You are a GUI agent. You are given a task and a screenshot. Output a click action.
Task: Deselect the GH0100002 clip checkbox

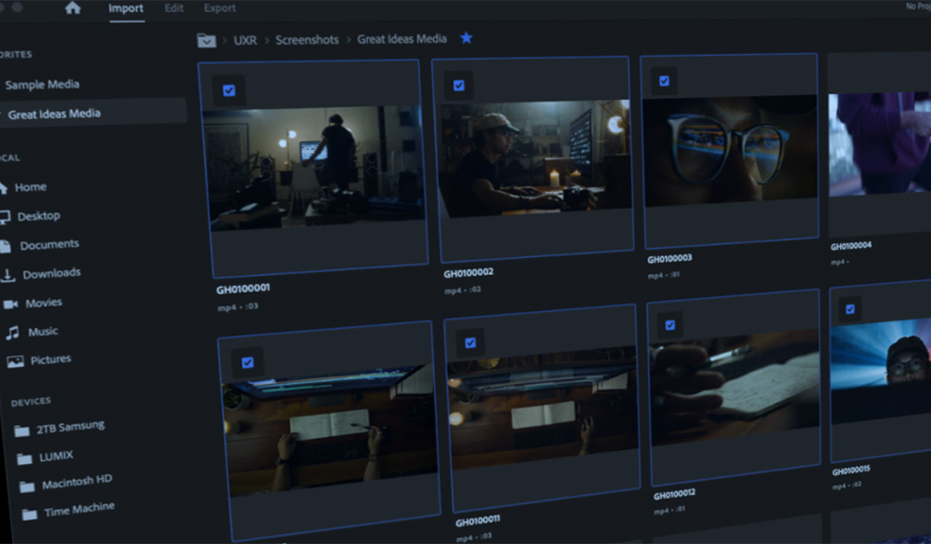pyautogui.click(x=459, y=86)
